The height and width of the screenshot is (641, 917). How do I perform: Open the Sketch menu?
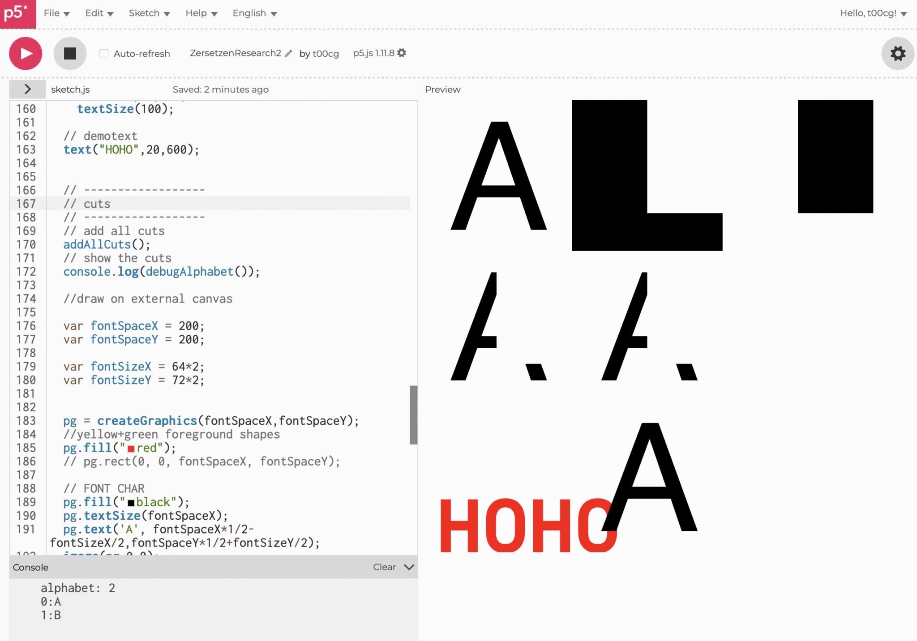(149, 13)
